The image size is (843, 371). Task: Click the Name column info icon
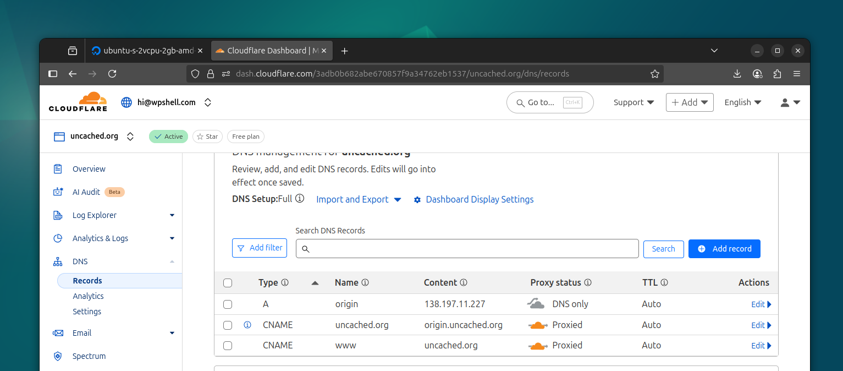coord(365,282)
